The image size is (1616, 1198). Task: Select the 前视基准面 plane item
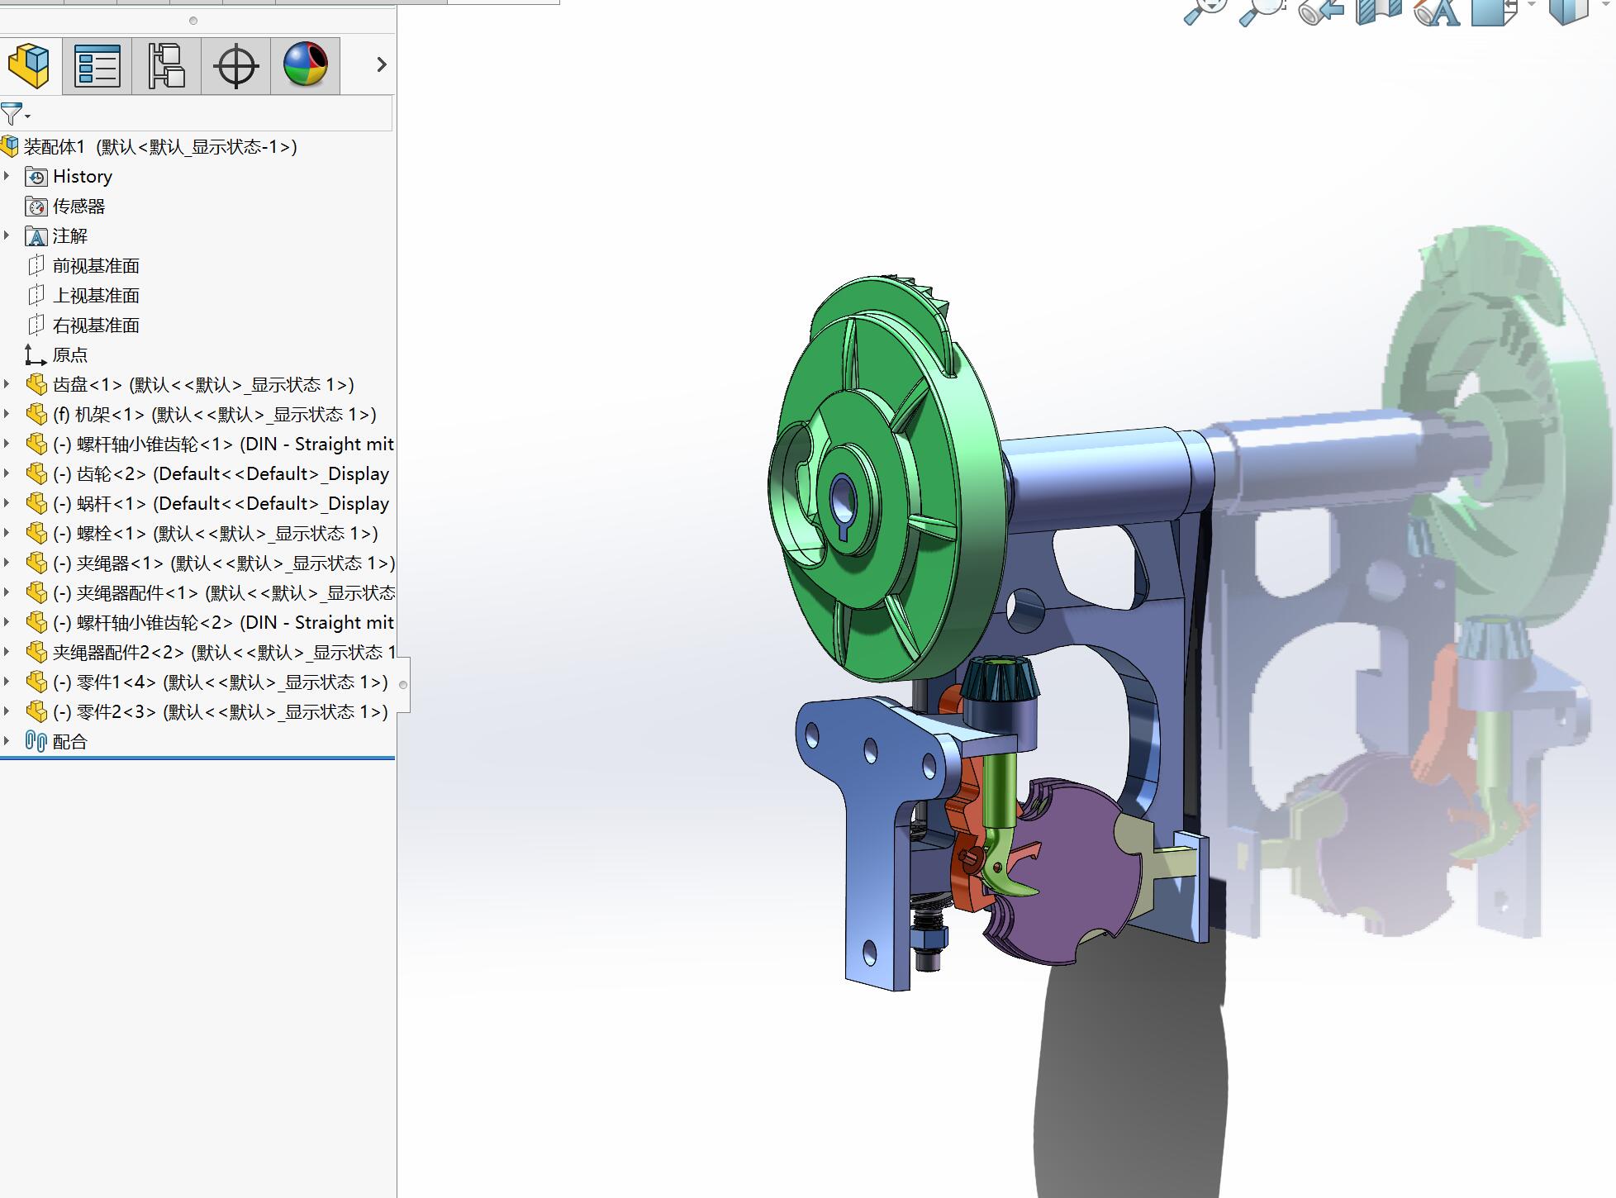point(96,266)
